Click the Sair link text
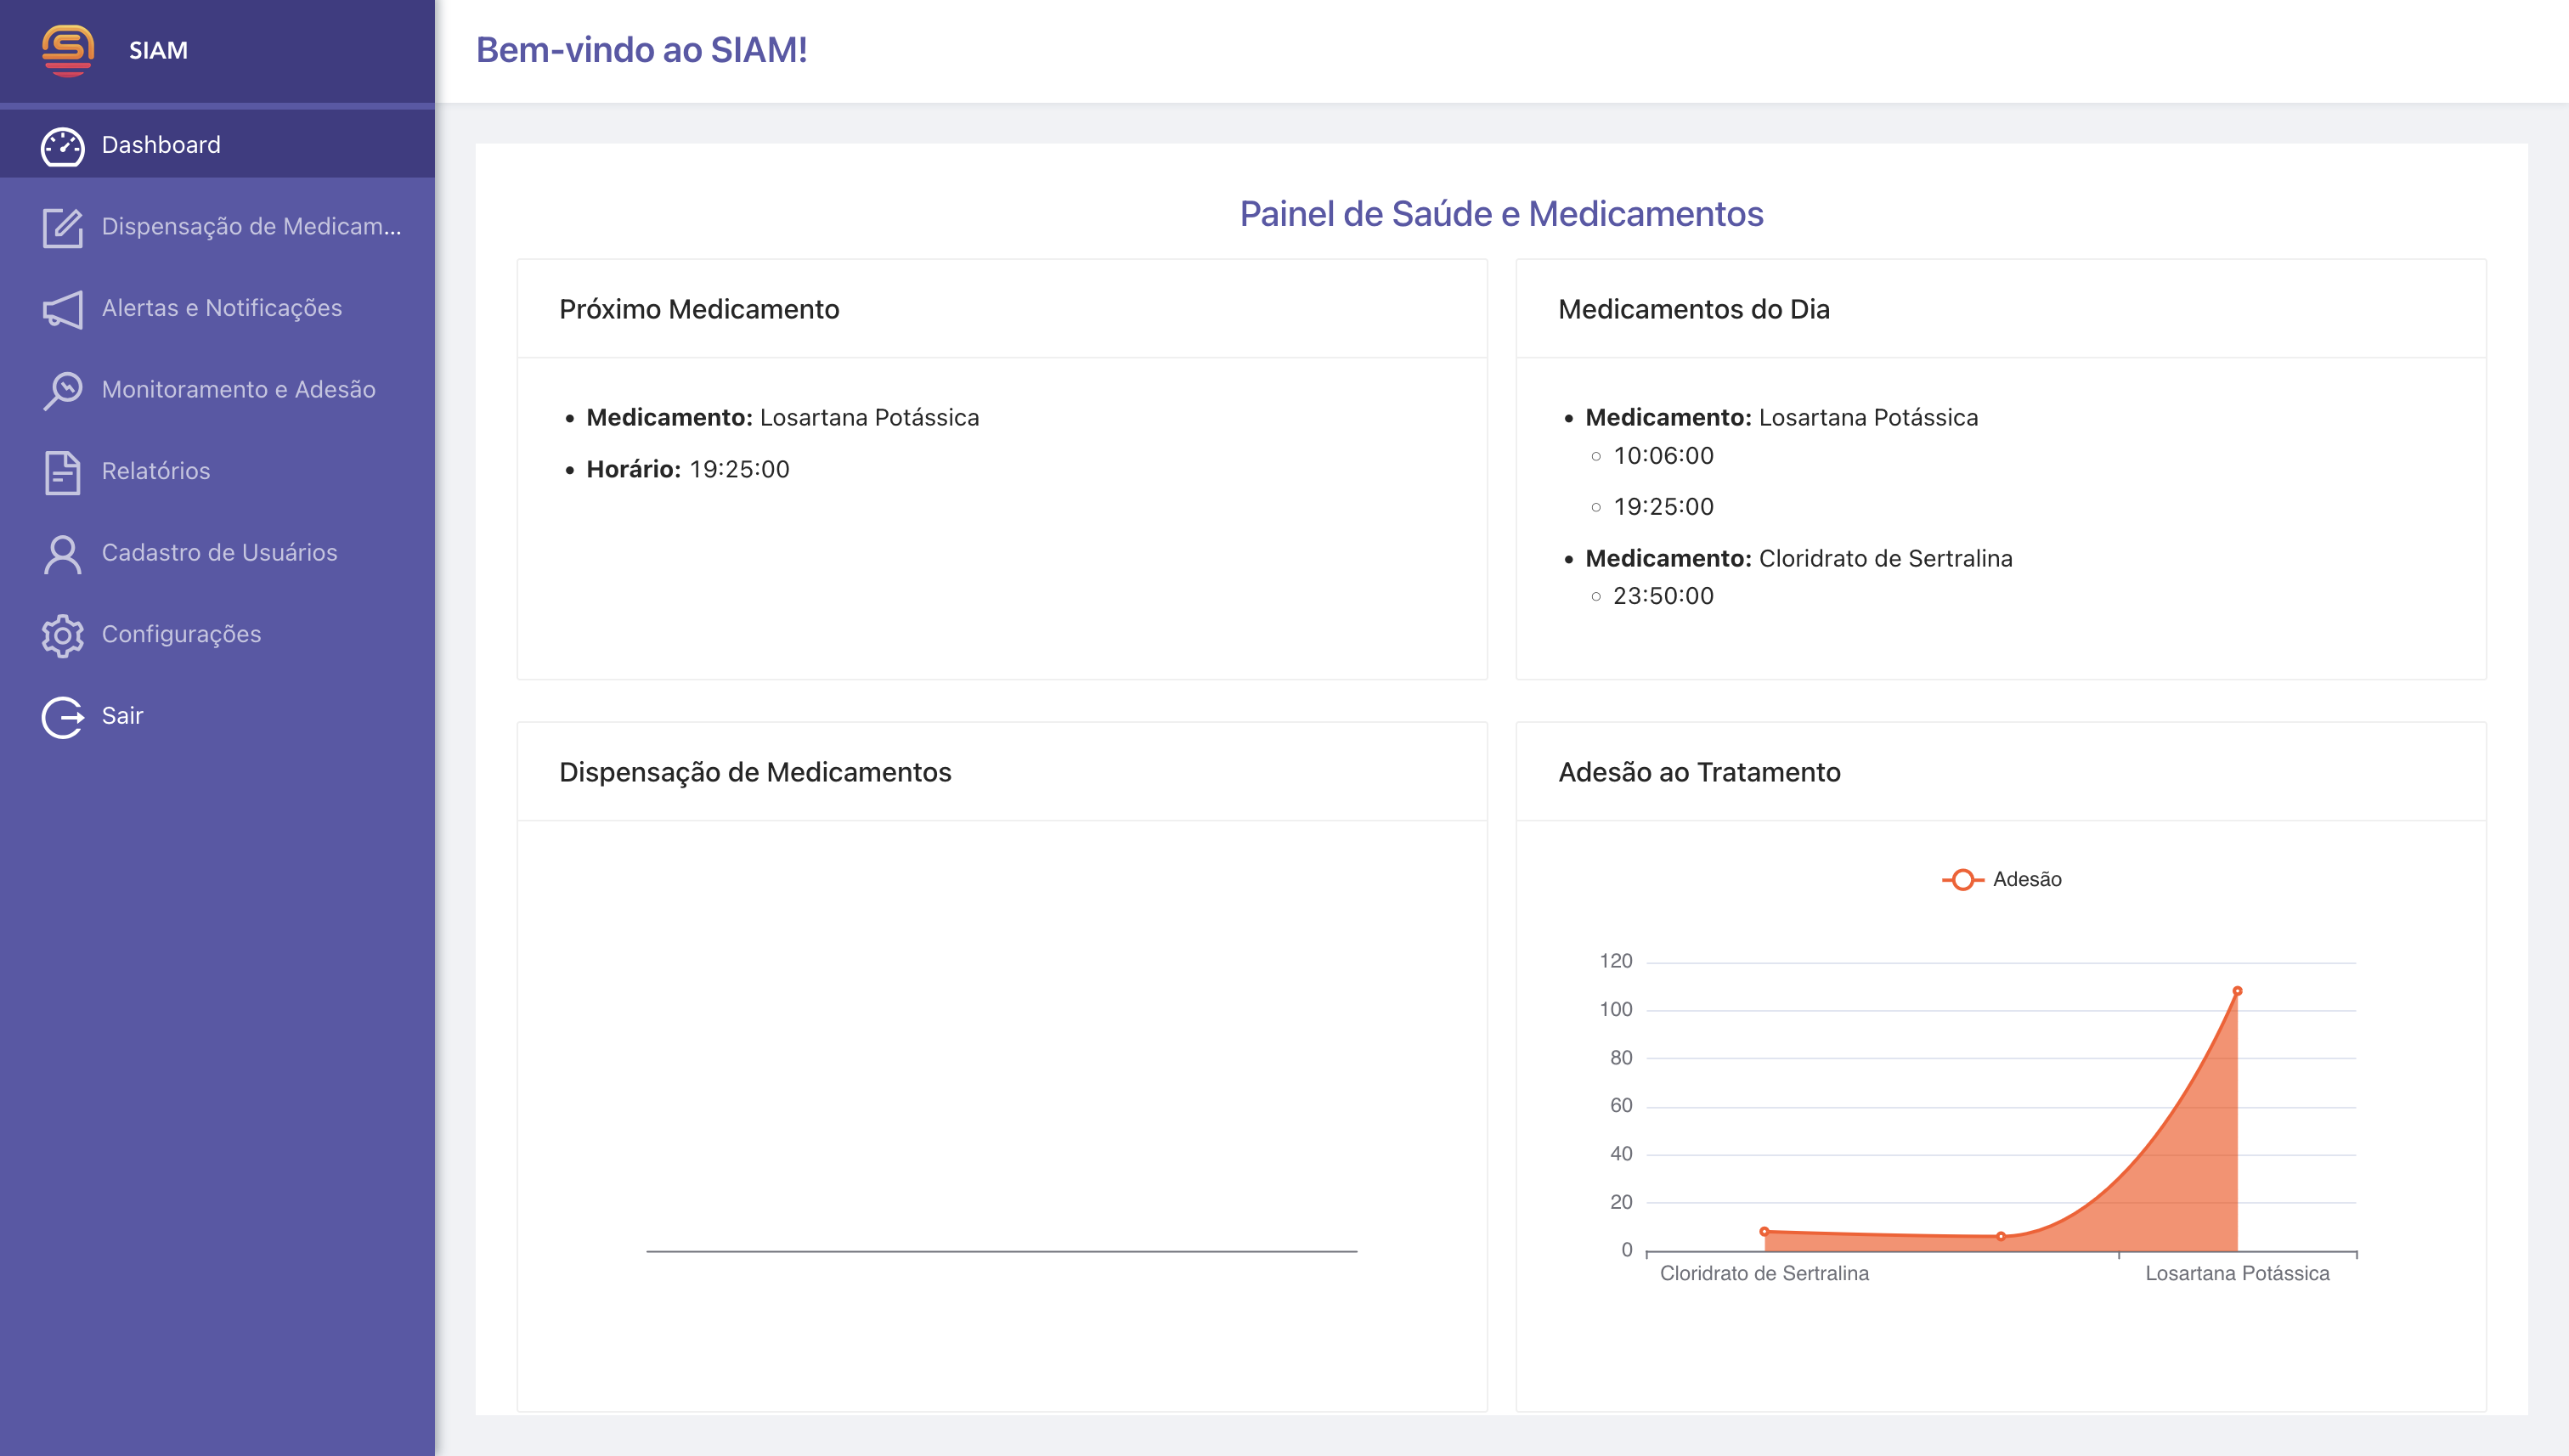Screen dimensions: 2569x1456 [122, 716]
